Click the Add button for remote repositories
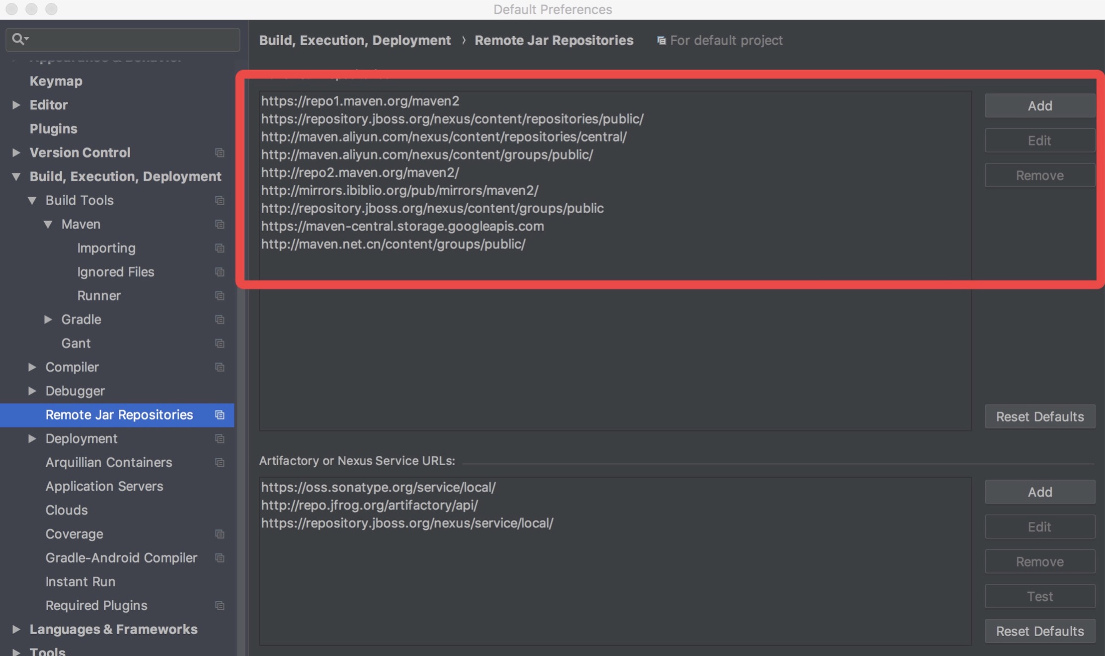The height and width of the screenshot is (656, 1105). 1039,105
